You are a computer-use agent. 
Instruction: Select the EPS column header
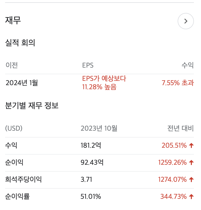pyautogui.click(x=88, y=65)
